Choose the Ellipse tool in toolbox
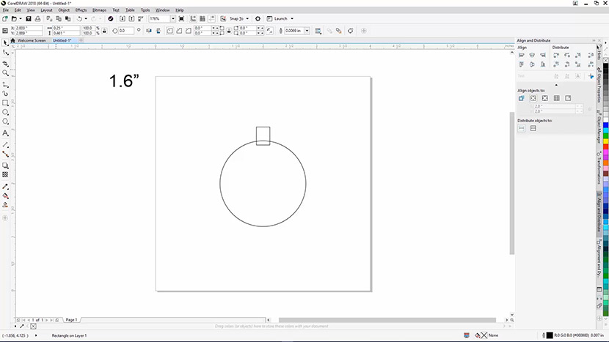 [5, 113]
